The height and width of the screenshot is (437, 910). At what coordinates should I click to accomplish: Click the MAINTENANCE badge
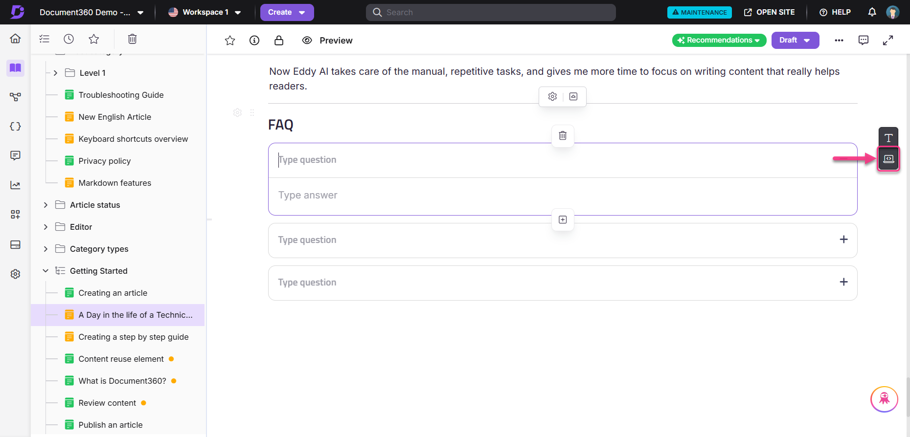[x=699, y=12]
